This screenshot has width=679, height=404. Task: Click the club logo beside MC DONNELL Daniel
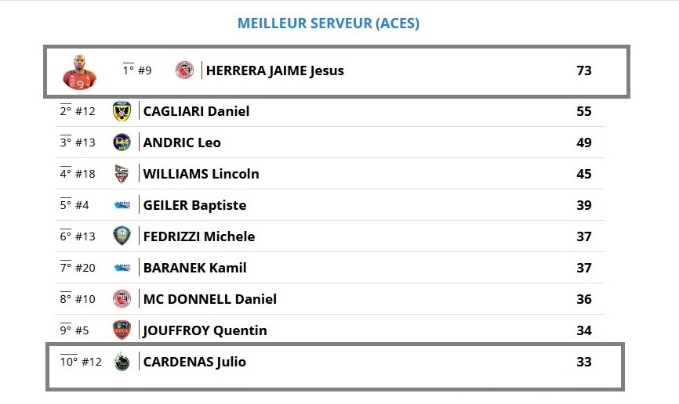pyautogui.click(x=122, y=299)
